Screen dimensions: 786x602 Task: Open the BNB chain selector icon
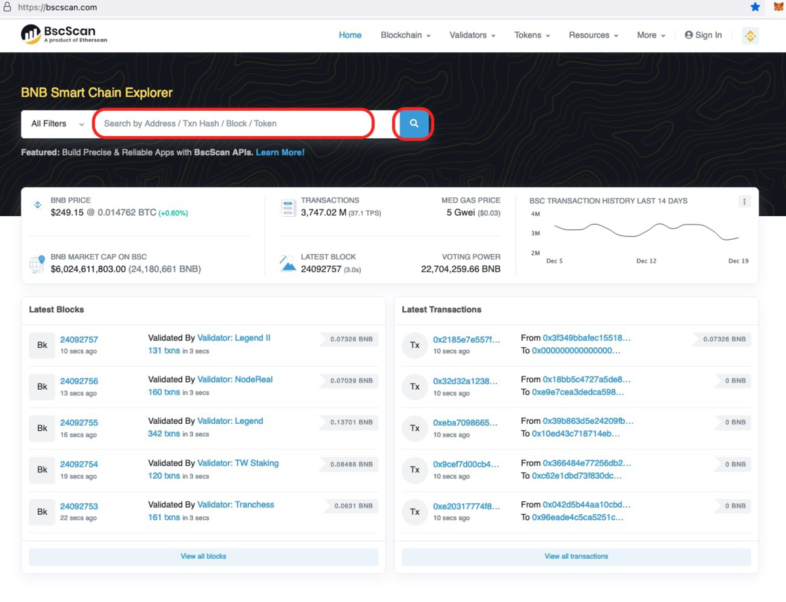(750, 35)
